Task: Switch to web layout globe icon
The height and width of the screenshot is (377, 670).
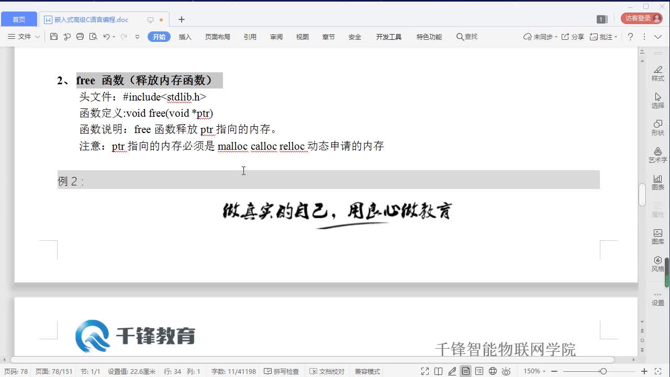Action: click(x=493, y=371)
